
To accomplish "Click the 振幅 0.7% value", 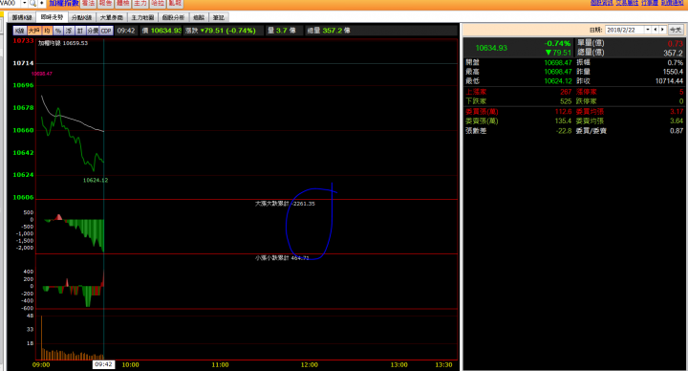I will click(x=676, y=63).
